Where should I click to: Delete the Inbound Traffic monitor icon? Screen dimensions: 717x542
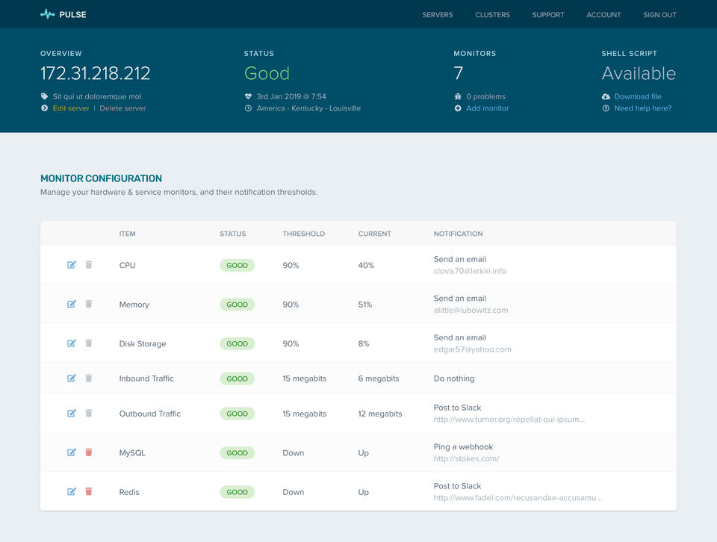[89, 378]
